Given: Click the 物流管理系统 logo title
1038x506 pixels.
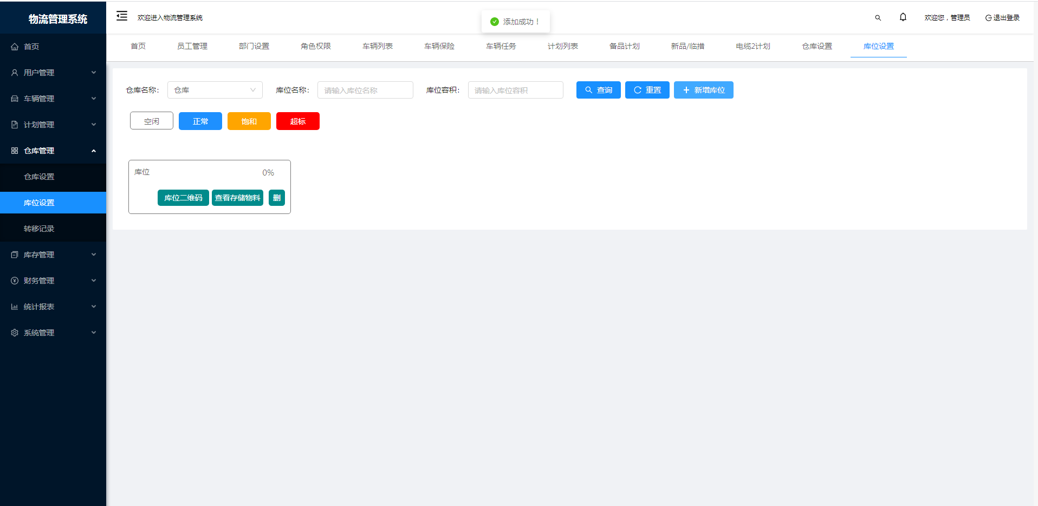Looking at the screenshot, I should coord(58,19).
